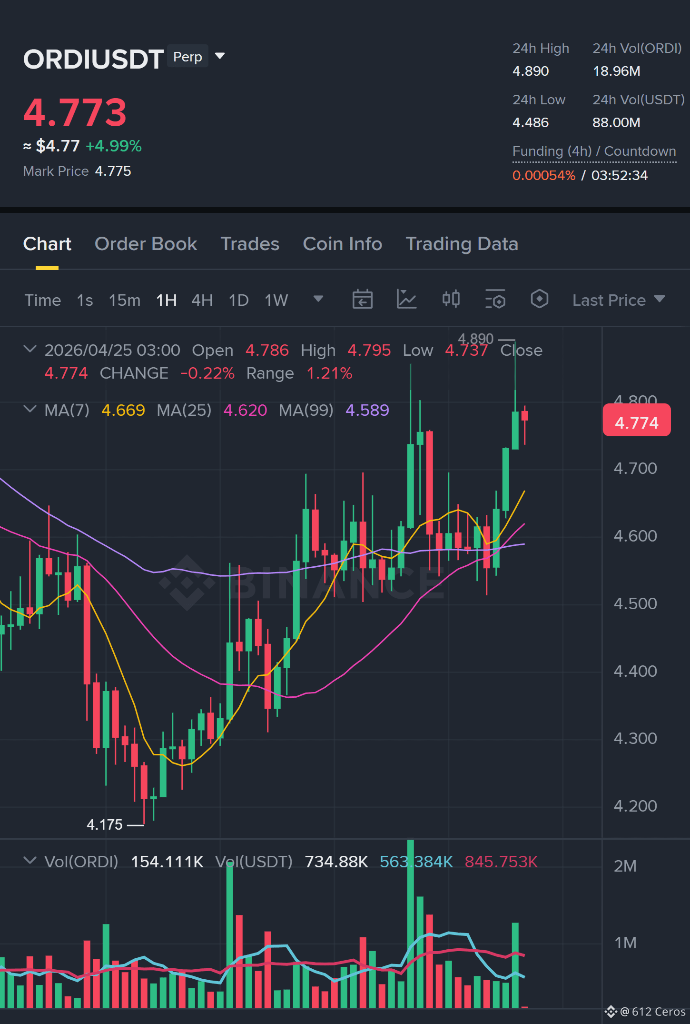Open the Trades tab
Viewport: 690px width, 1024px height.
coord(250,244)
